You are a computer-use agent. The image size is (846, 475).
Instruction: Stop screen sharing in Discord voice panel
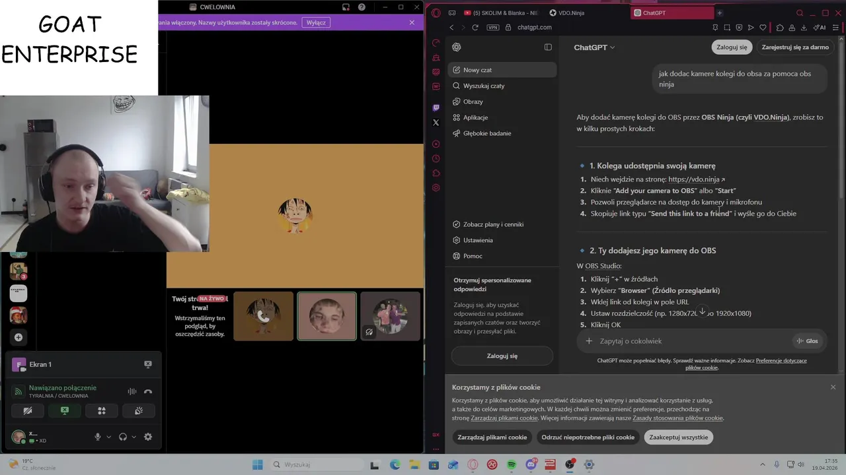[64, 410]
